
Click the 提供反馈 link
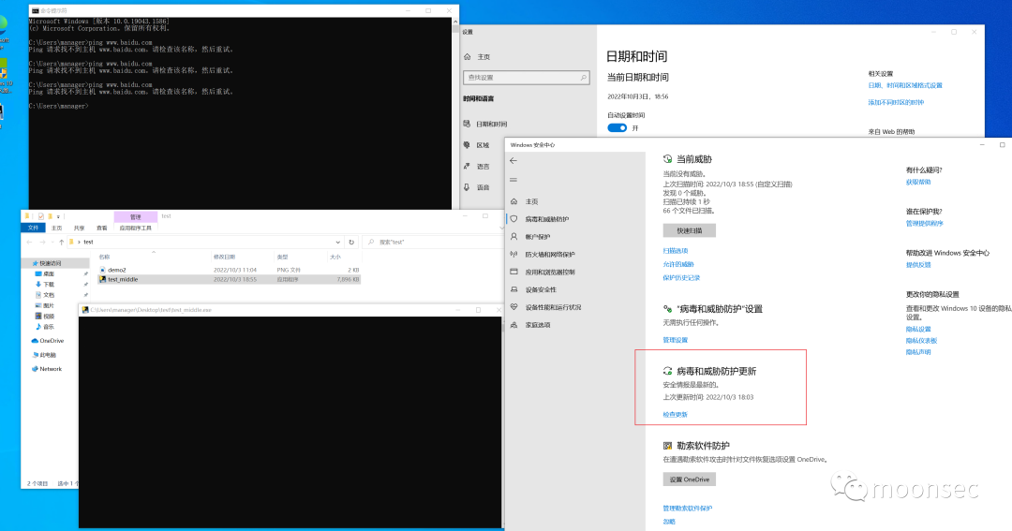click(x=918, y=264)
